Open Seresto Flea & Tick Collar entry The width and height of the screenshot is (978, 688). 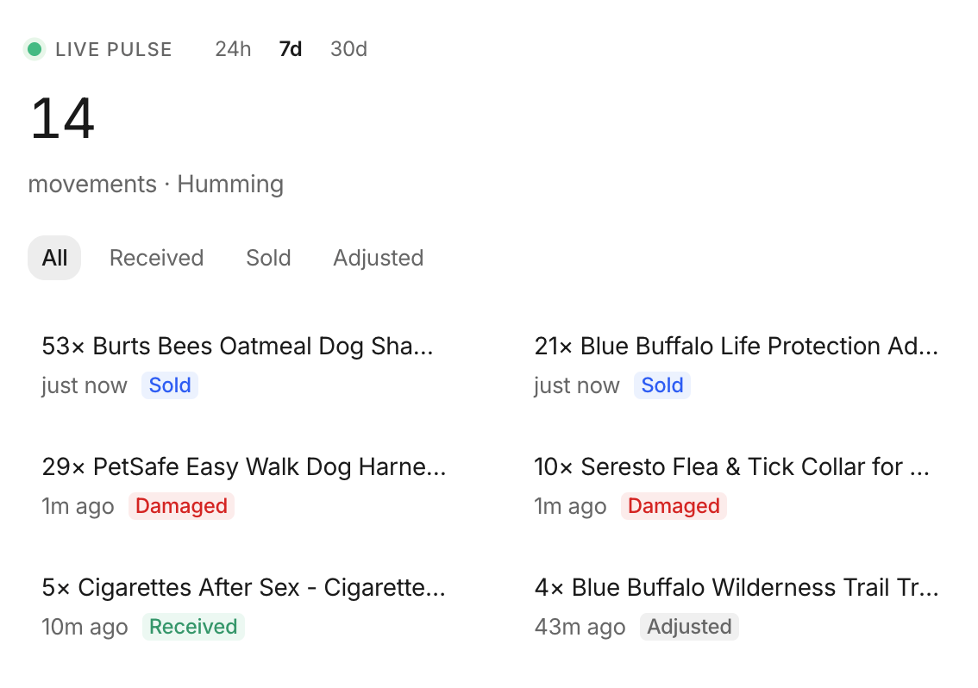tap(731, 467)
